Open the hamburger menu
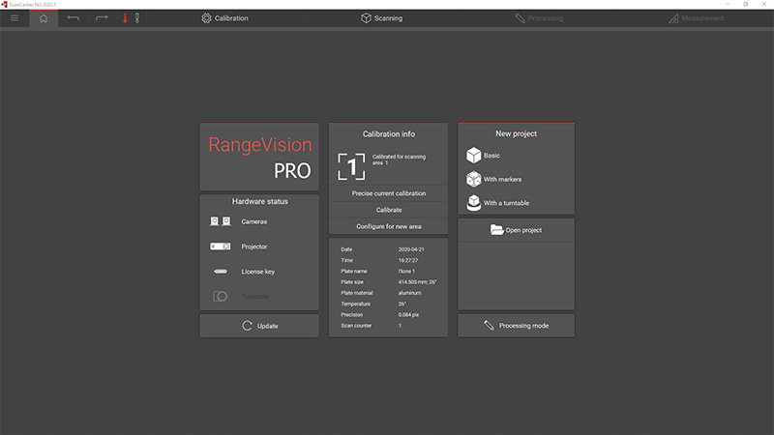Image resolution: width=774 pixels, height=435 pixels. point(15,18)
